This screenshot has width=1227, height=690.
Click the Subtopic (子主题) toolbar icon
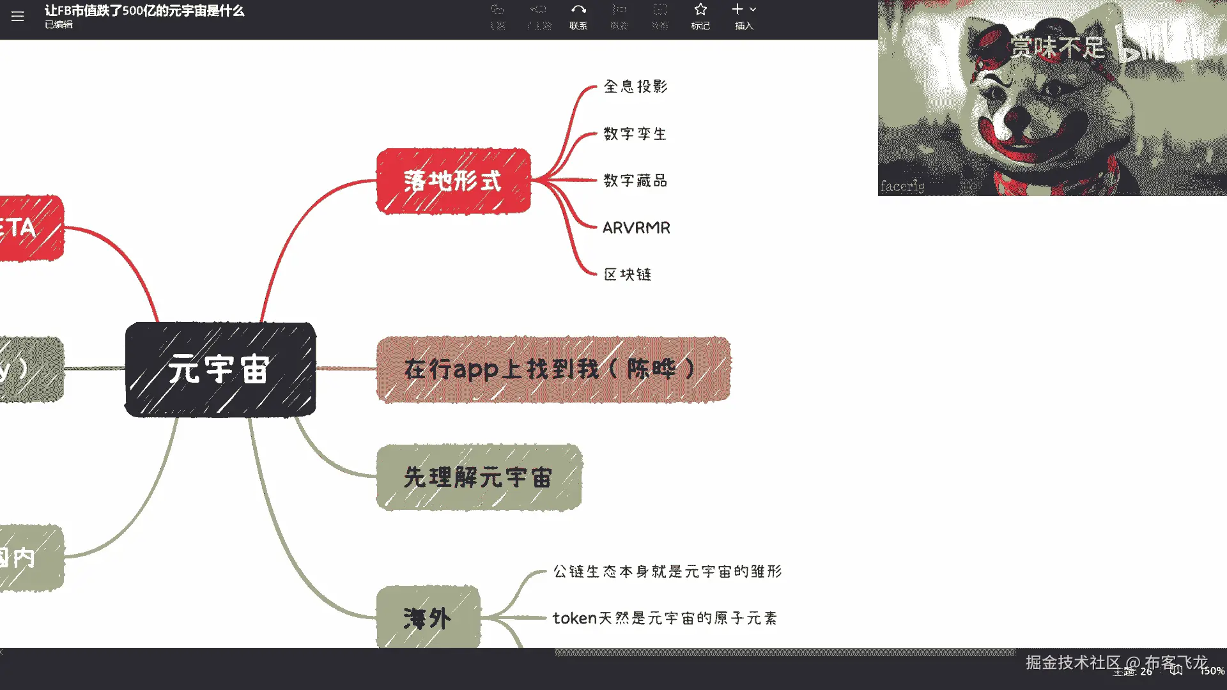click(539, 10)
